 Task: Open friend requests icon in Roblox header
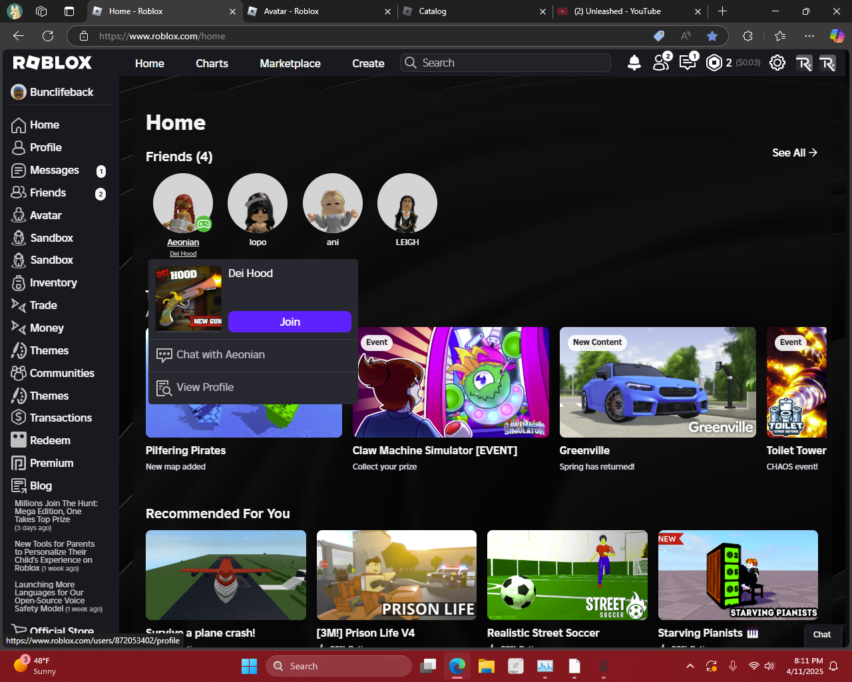point(661,63)
